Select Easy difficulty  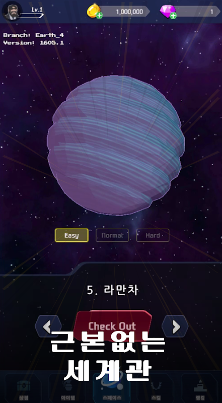(x=71, y=235)
